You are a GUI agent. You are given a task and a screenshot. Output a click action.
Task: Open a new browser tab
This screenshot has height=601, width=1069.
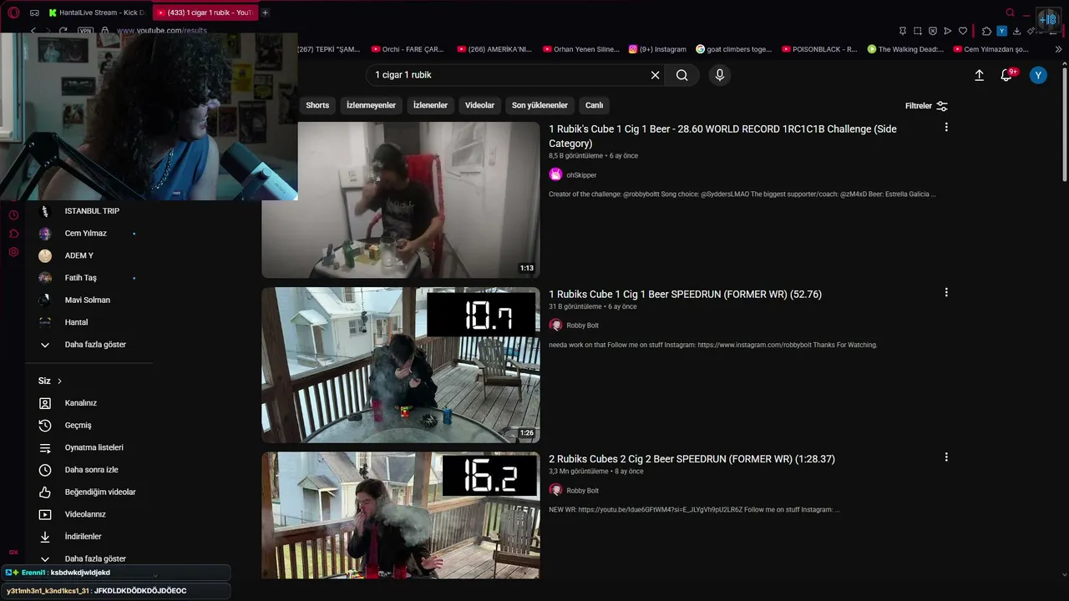266,13
